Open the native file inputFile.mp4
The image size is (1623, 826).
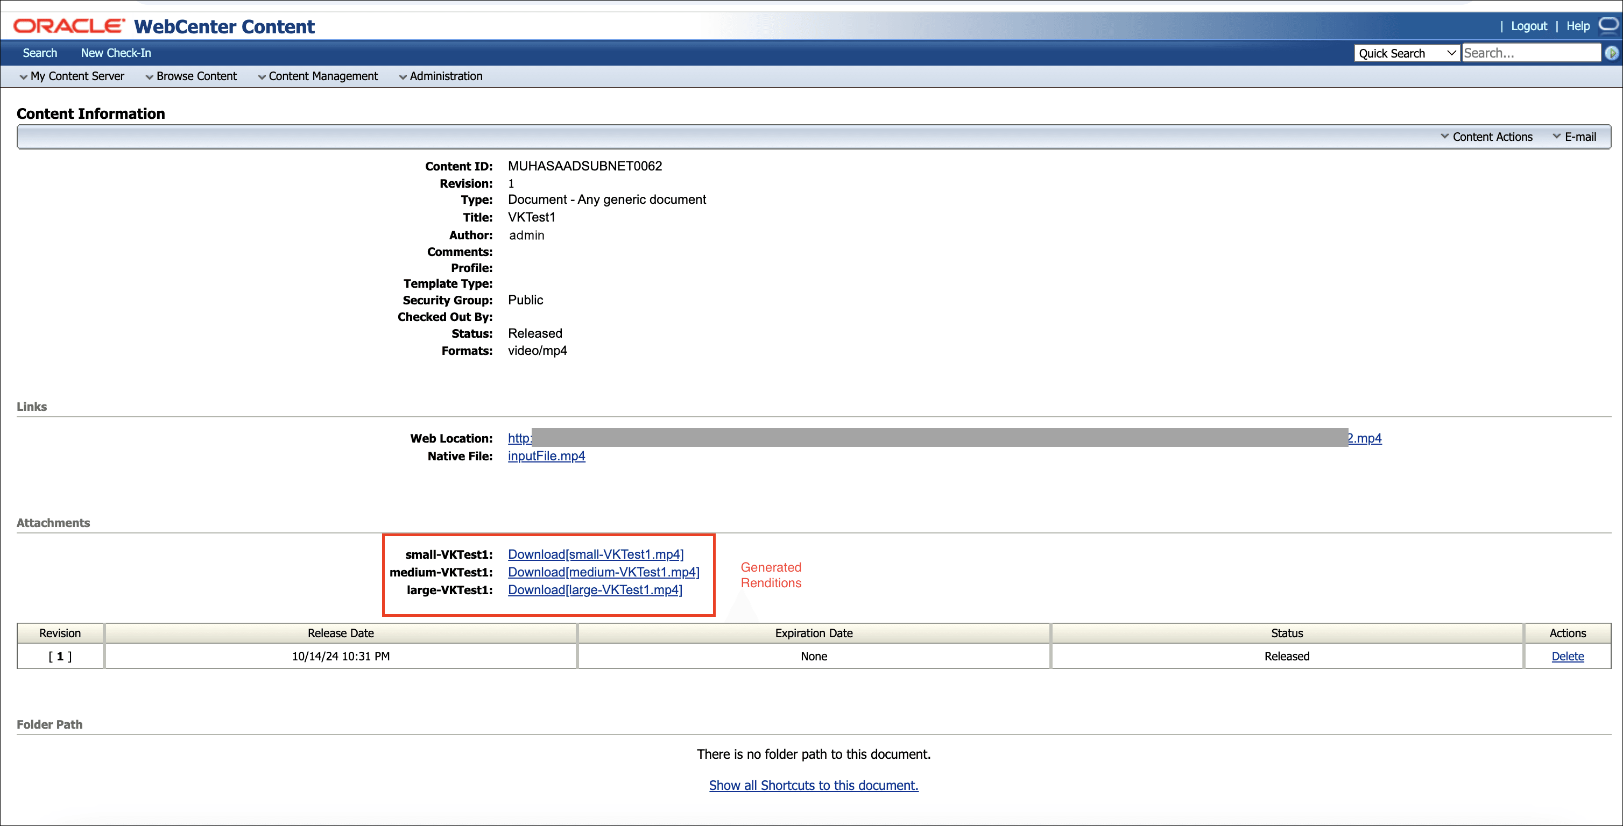(546, 456)
